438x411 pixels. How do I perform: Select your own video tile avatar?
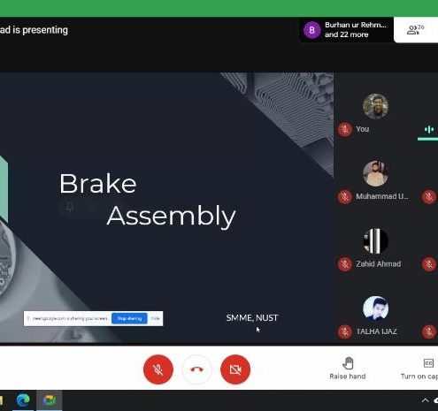tap(375, 106)
